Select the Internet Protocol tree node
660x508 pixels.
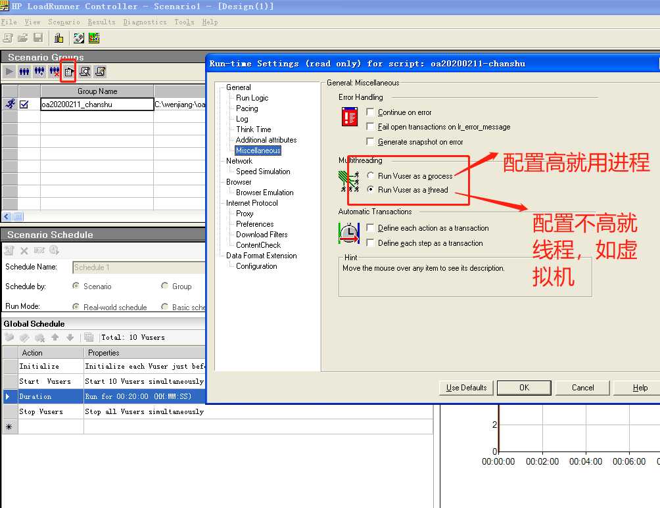(252, 203)
